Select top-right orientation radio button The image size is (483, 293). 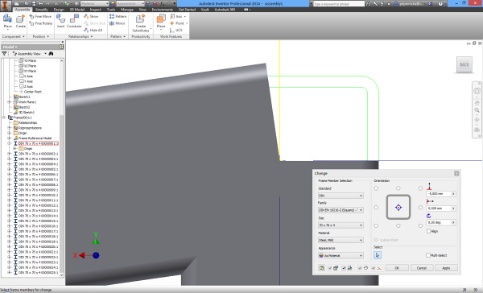pyautogui.click(x=420, y=188)
